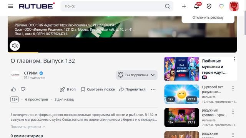Open the СТРИМ channel avatar
The width and height of the screenshot is (246, 138).
click(x=15, y=75)
